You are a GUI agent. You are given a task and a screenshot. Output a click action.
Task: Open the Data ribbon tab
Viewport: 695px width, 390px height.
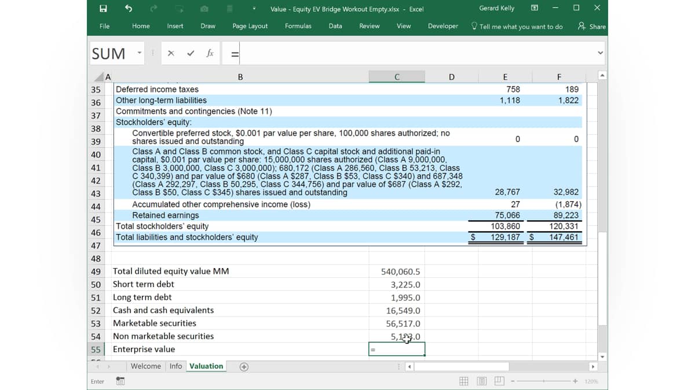[335, 26]
